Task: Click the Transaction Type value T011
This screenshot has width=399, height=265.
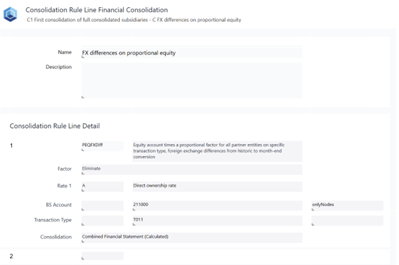Action: pyautogui.click(x=217, y=221)
